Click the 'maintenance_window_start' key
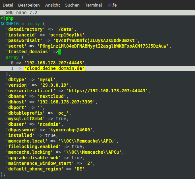The image size is (195, 179). (x=40, y=163)
